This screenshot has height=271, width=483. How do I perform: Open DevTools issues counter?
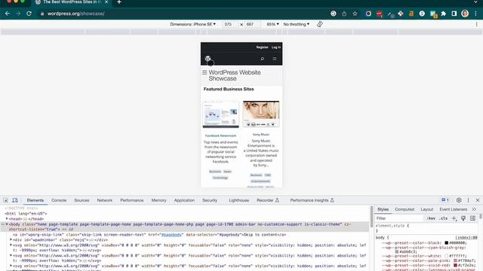pyautogui.click(x=445, y=200)
